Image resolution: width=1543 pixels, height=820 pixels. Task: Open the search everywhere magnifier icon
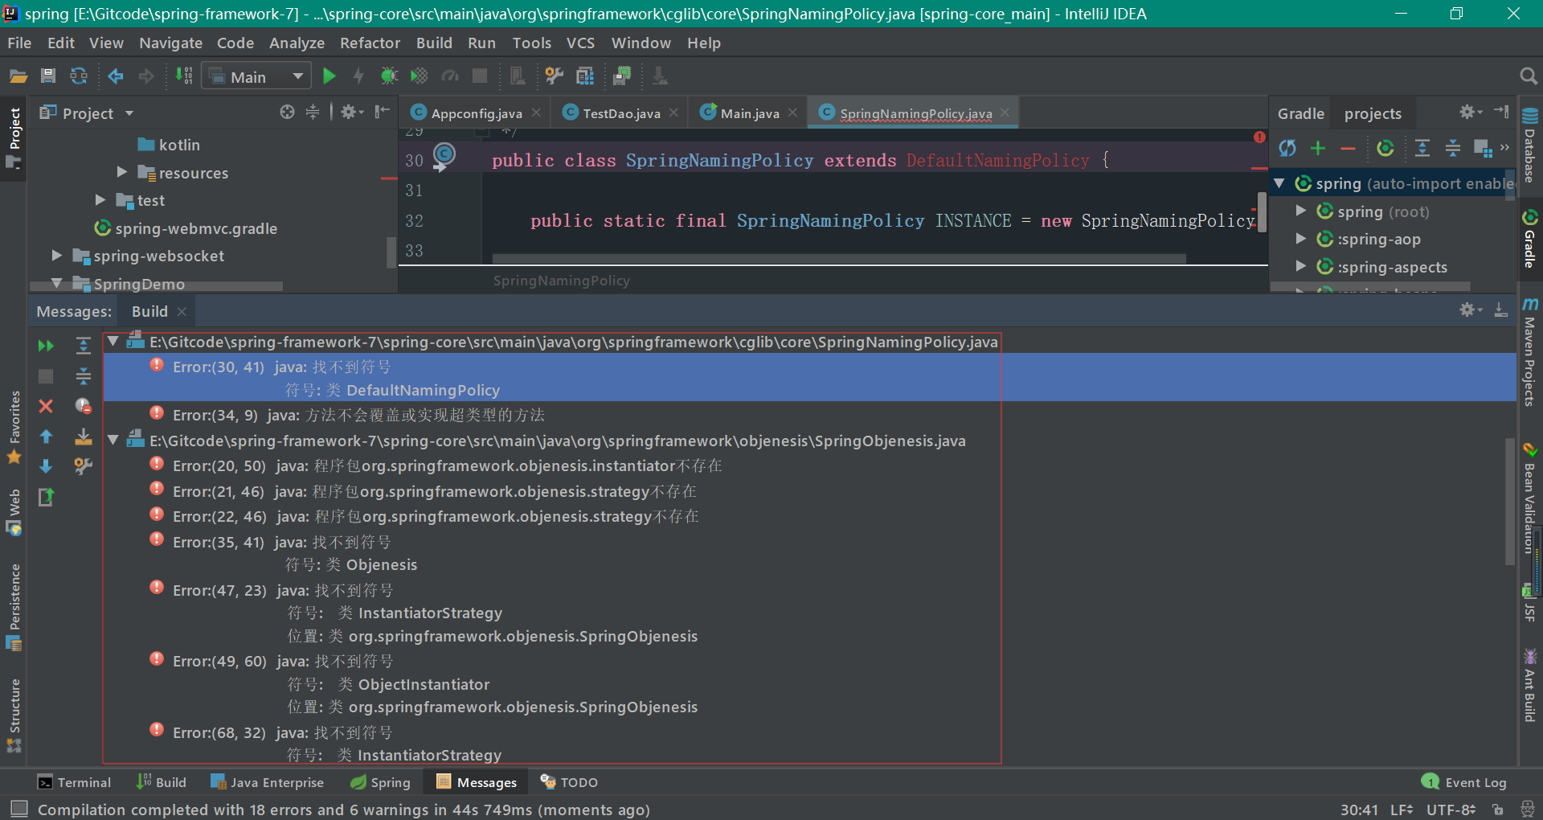coord(1528,76)
